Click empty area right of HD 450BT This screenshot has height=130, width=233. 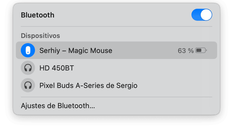pos(145,68)
